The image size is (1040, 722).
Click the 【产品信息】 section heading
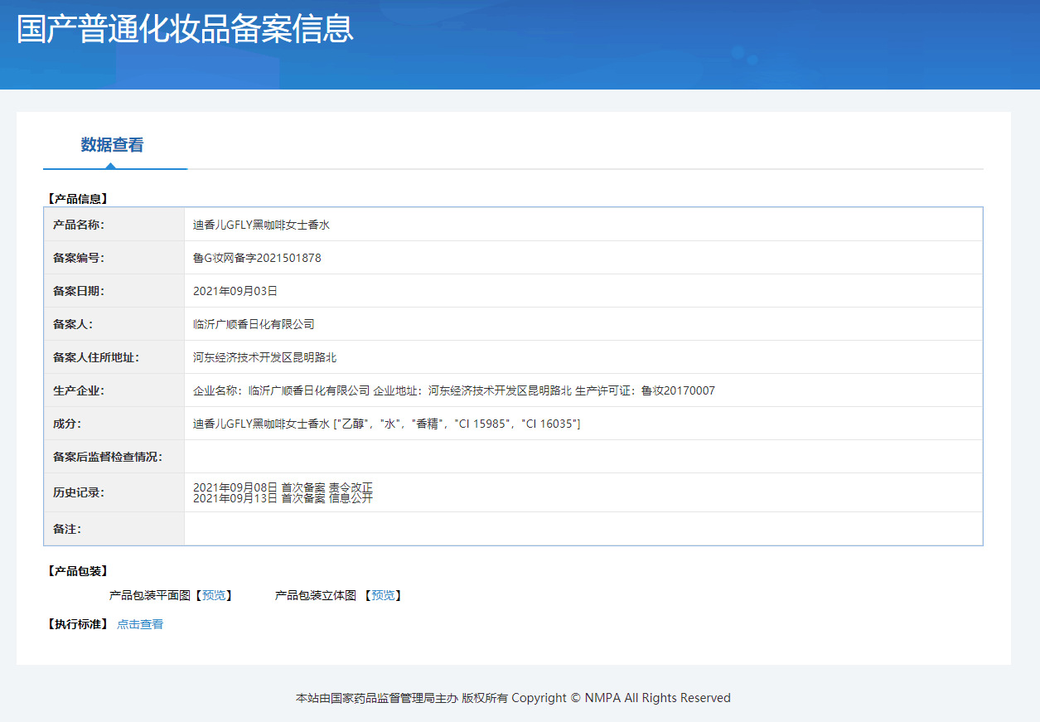point(77,199)
